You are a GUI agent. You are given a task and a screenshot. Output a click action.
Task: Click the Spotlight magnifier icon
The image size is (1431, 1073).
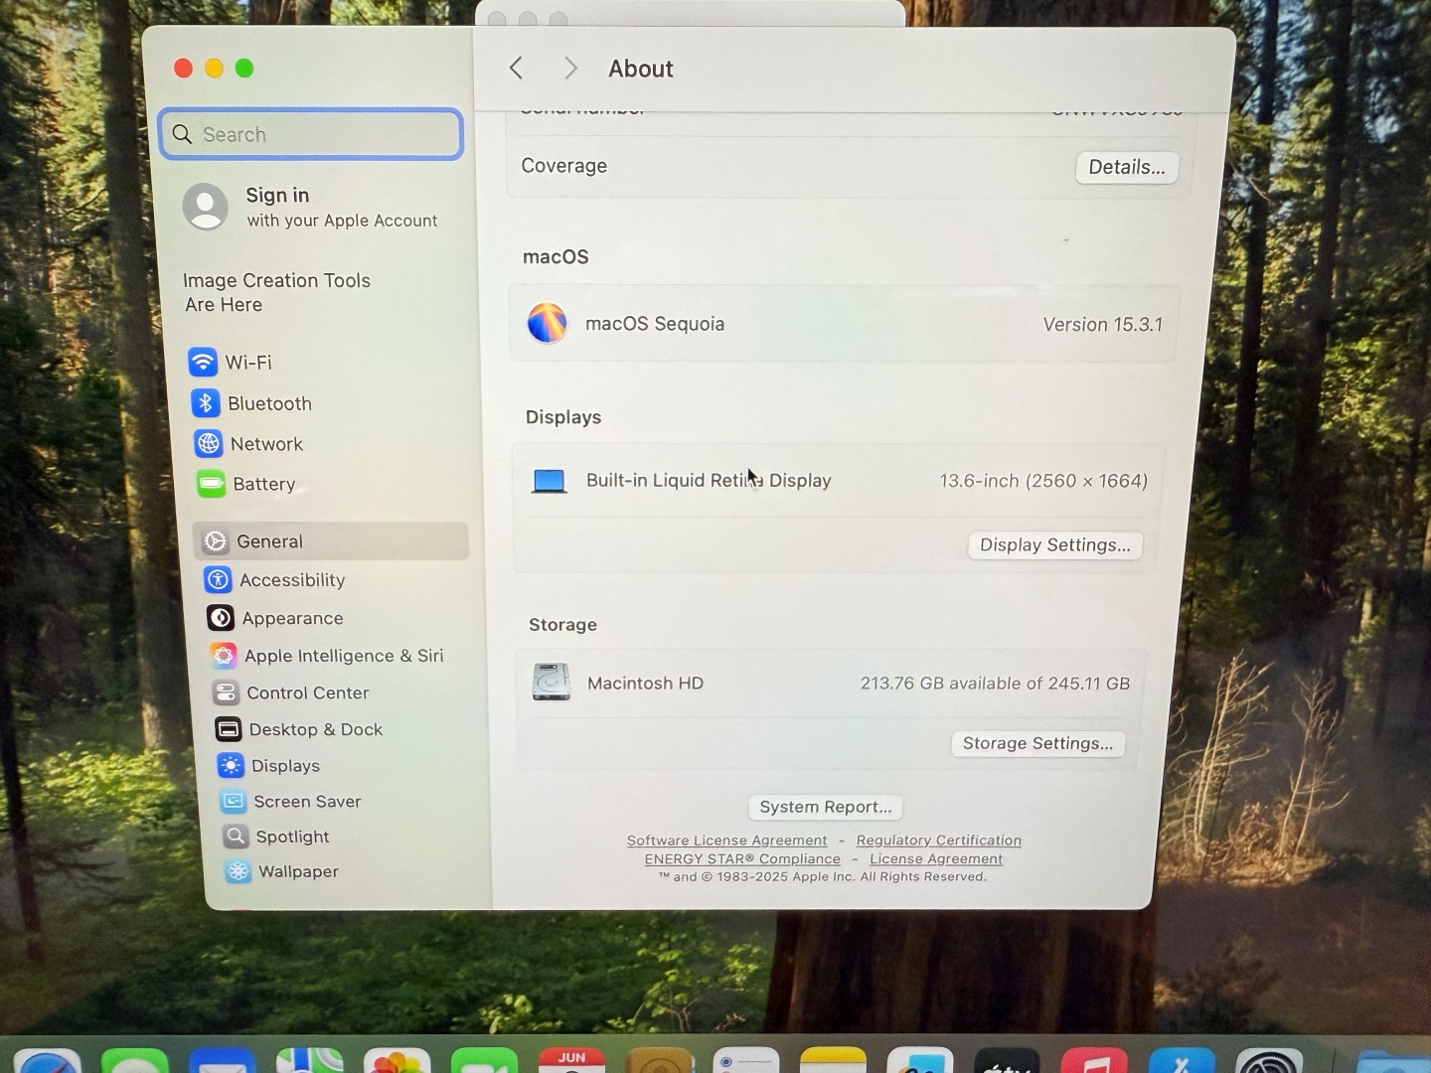pos(236,836)
